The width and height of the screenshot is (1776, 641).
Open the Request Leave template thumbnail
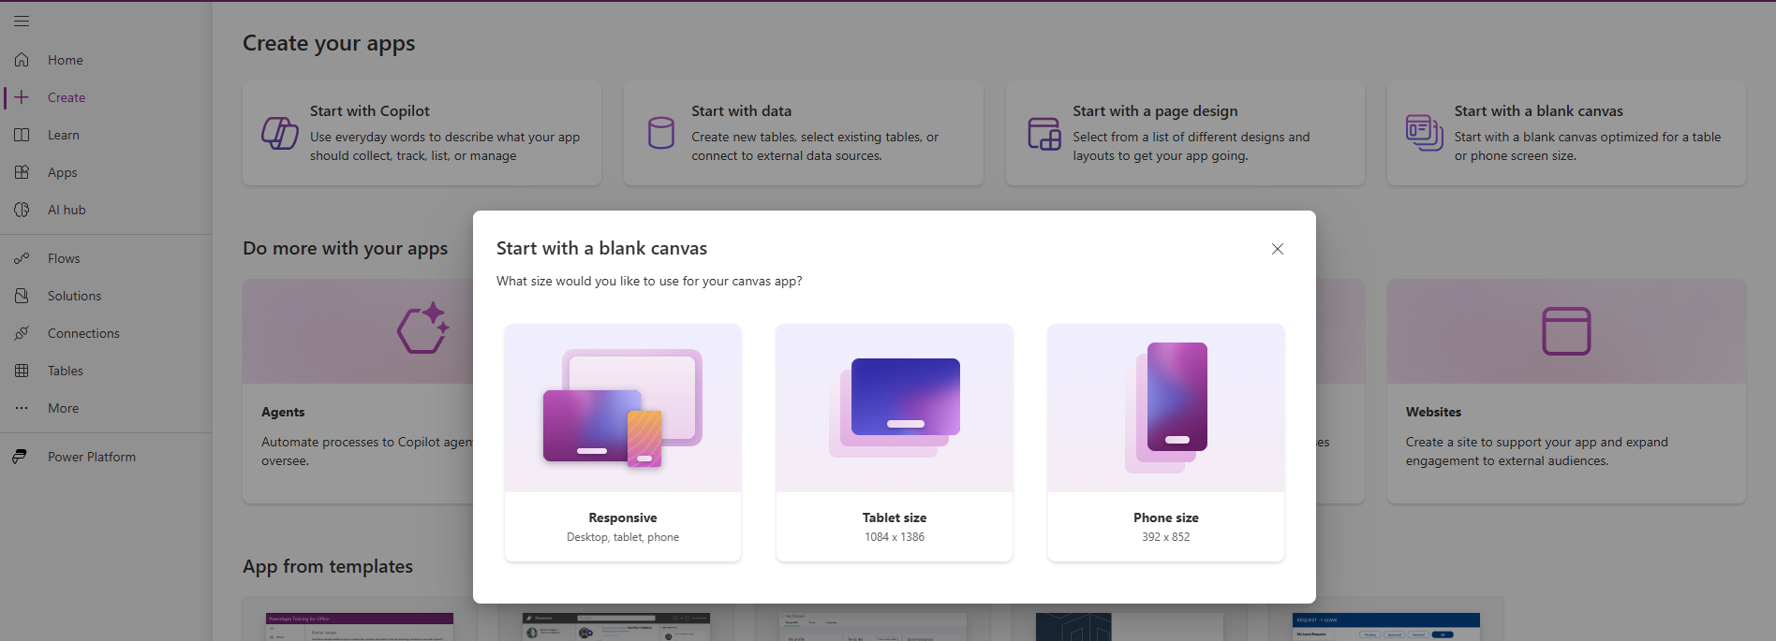[1386, 627]
